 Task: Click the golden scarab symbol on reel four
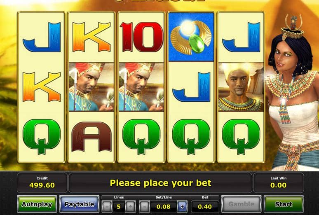(191, 37)
